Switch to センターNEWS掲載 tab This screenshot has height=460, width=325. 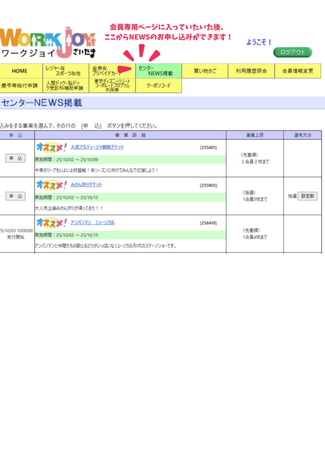(158, 71)
